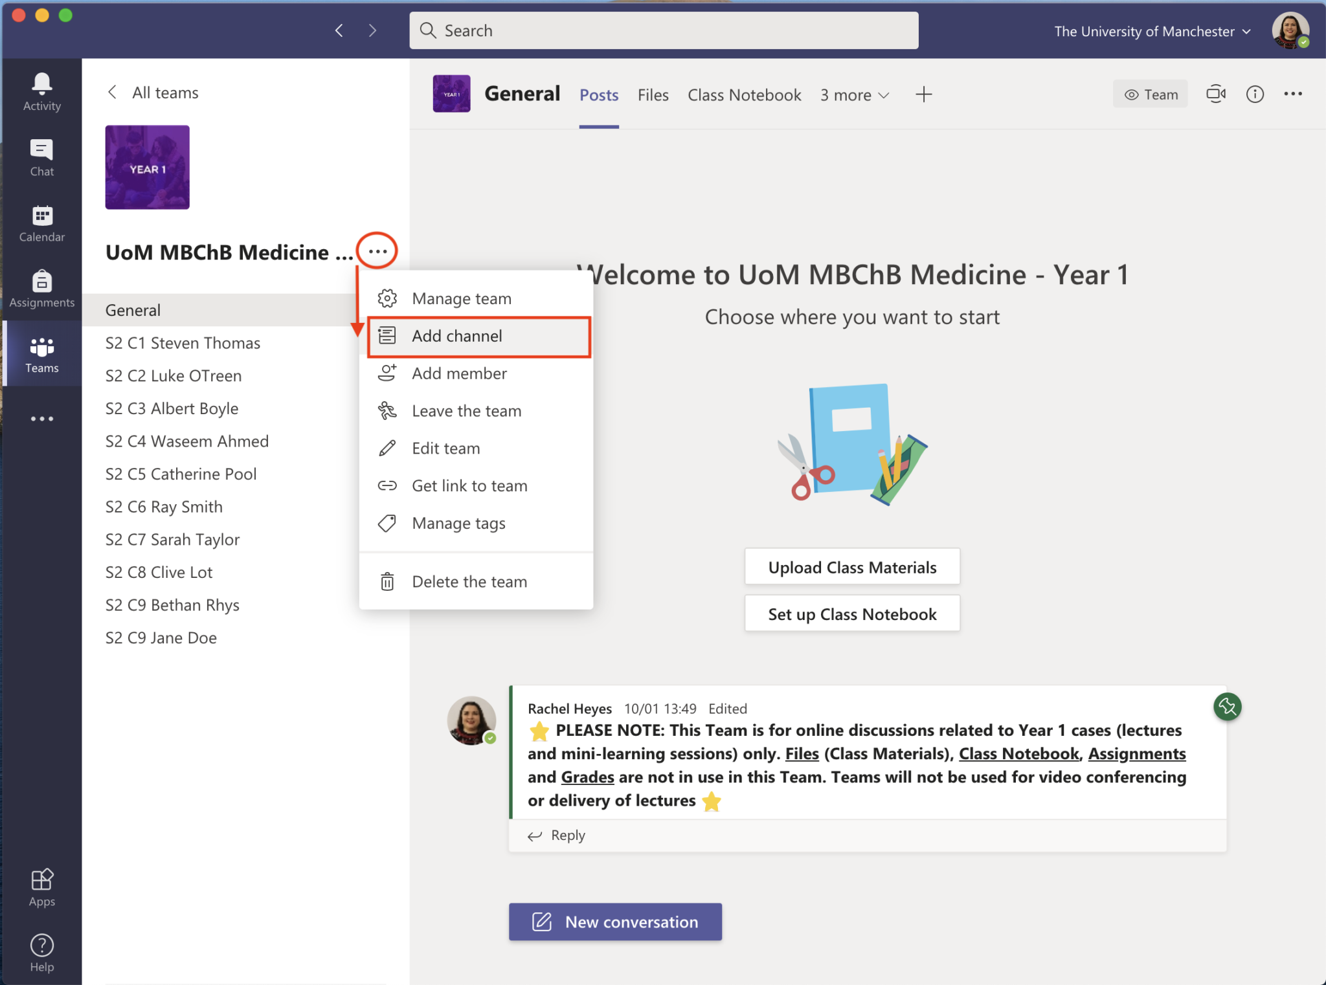Toggle the Team preview view
The width and height of the screenshot is (1326, 985).
click(1150, 94)
